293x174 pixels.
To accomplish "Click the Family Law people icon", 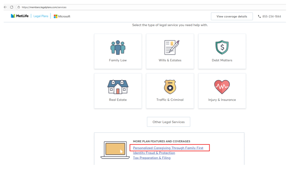I will click(118, 47).
